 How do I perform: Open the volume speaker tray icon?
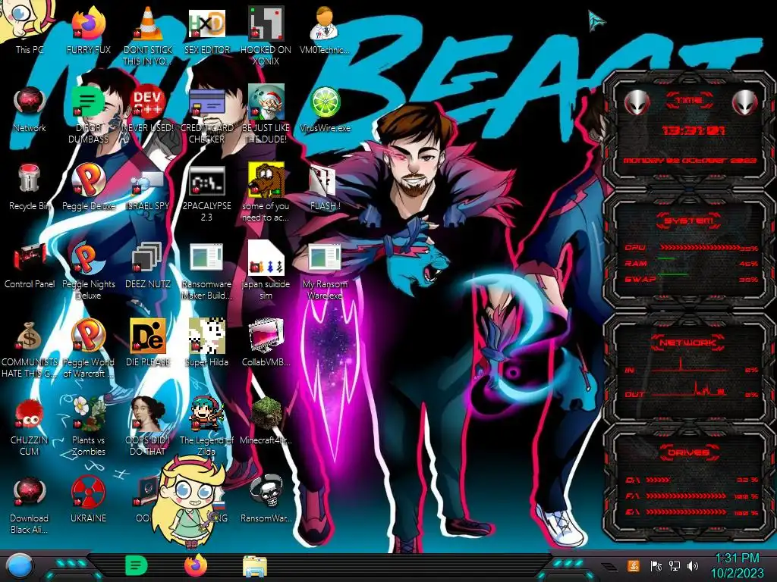[x=693, y=565]
